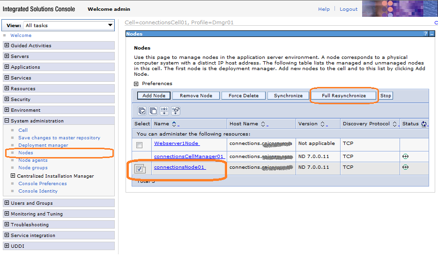
Task: Expand the Resources section
Action: (x=7, y=88)
